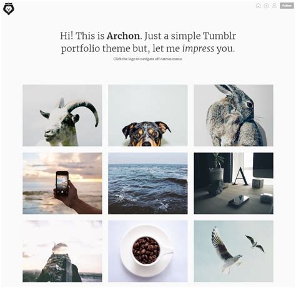The width and height of the screenshot is (296, 288).
Task: Open the desk with letter A photo
Action: [234, 183]
